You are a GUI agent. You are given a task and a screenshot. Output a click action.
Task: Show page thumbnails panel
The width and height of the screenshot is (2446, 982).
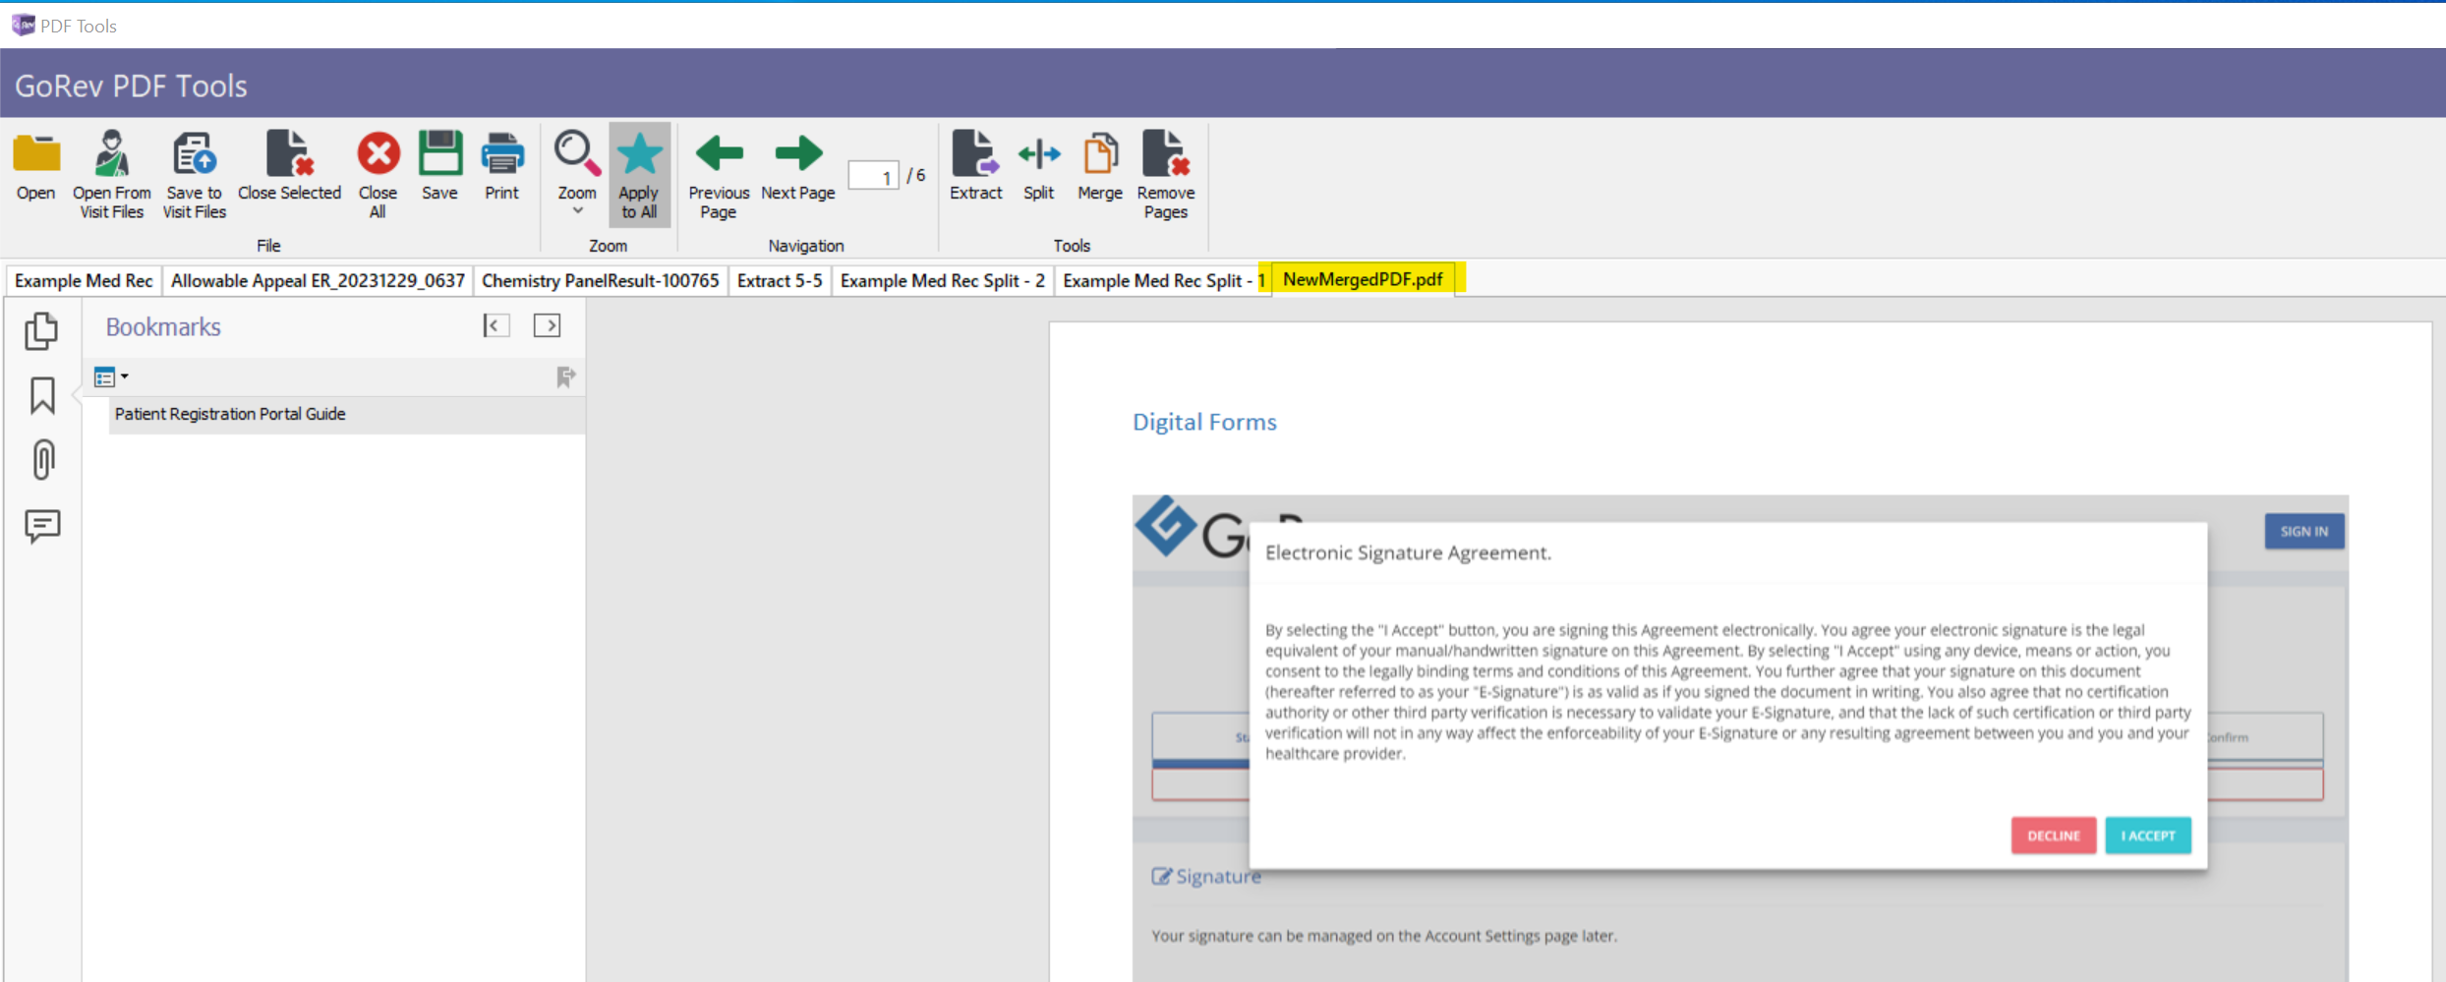[41, 331]
